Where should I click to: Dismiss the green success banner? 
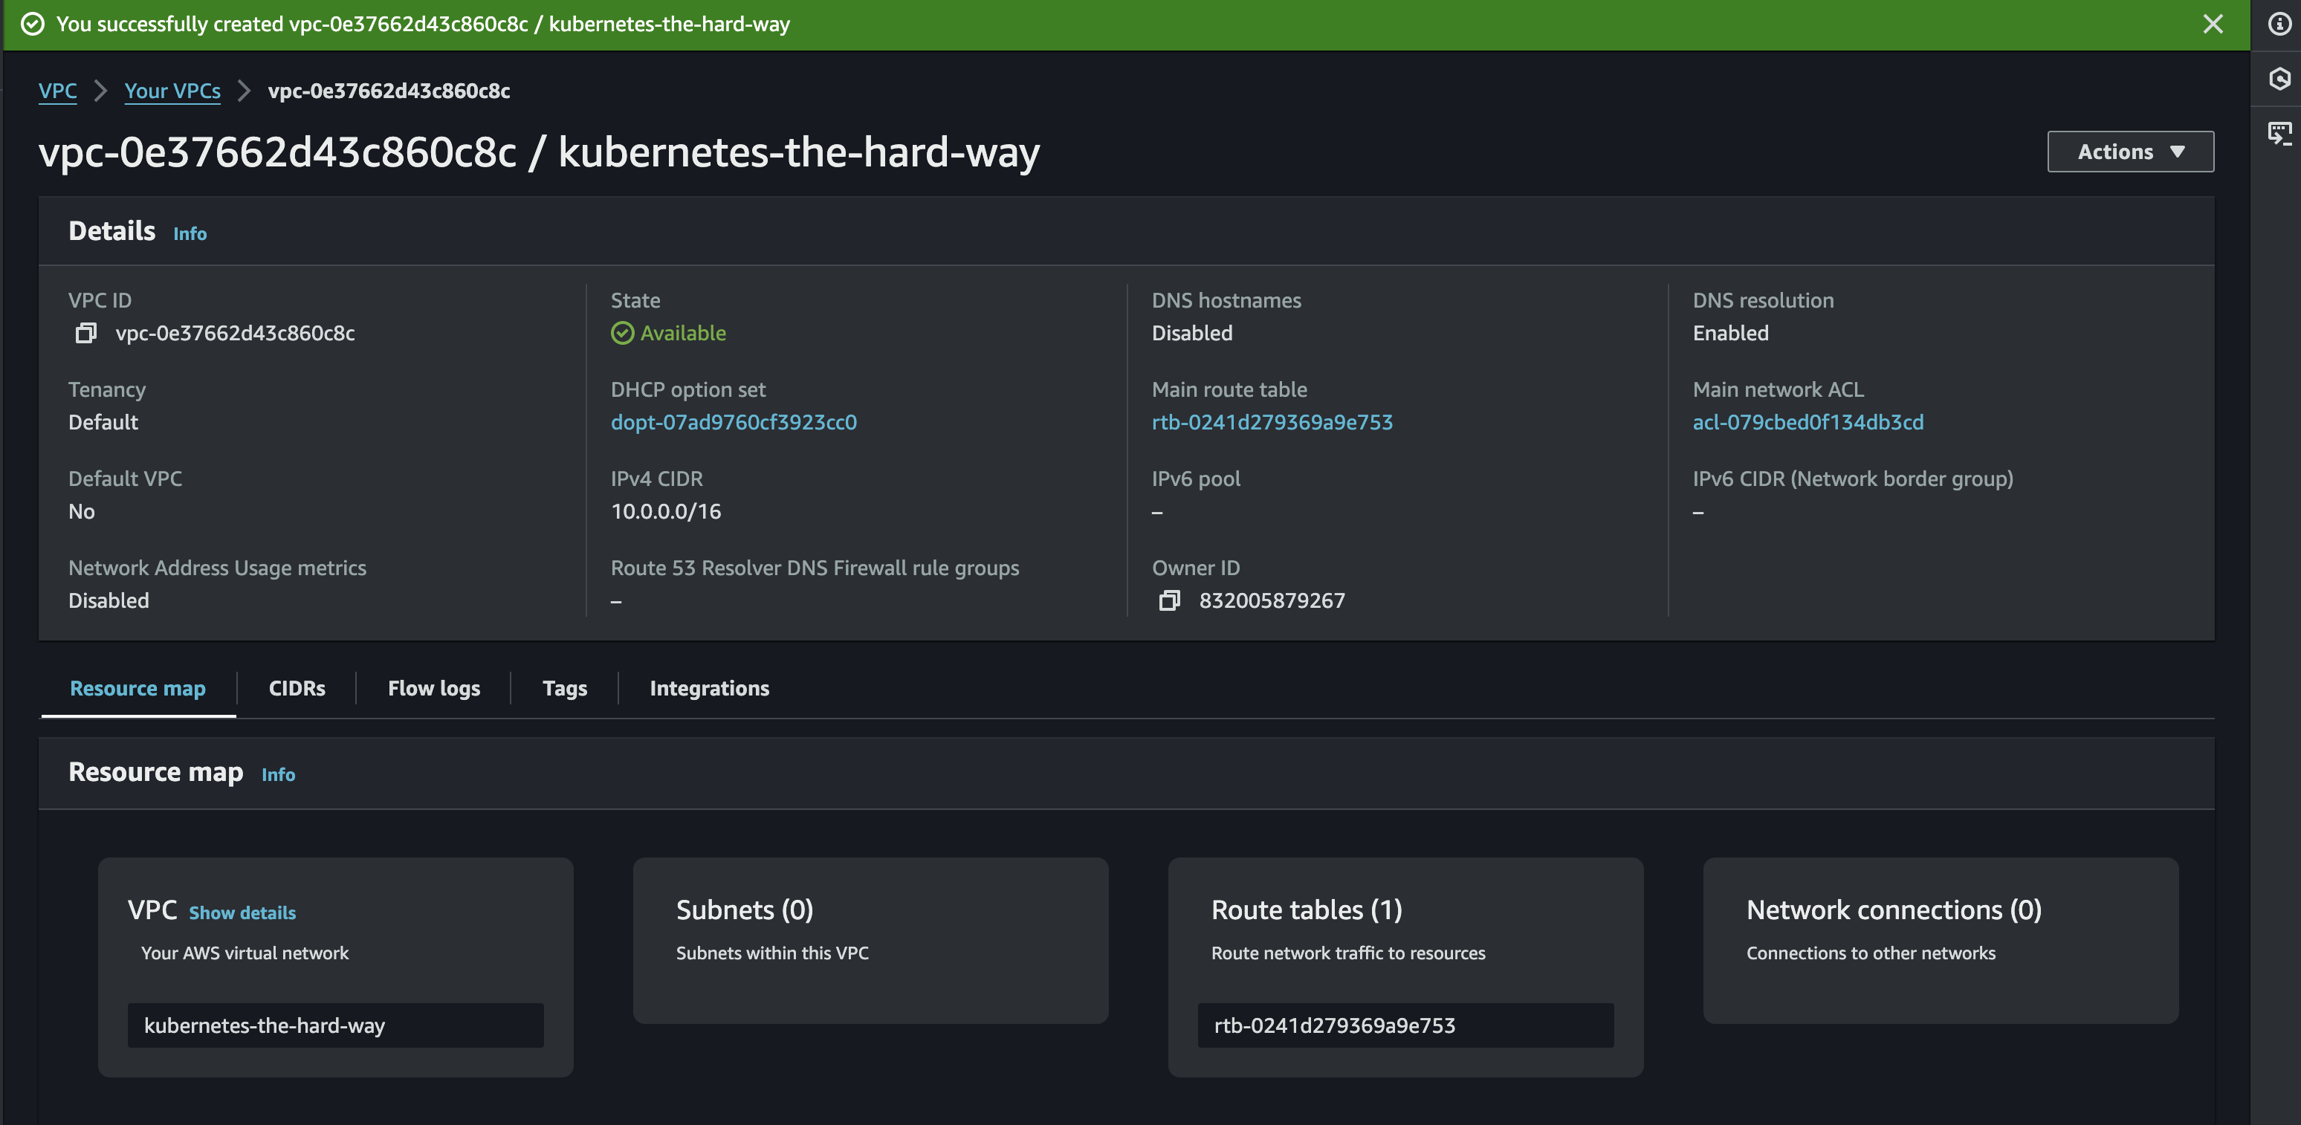coord(2213,24)
